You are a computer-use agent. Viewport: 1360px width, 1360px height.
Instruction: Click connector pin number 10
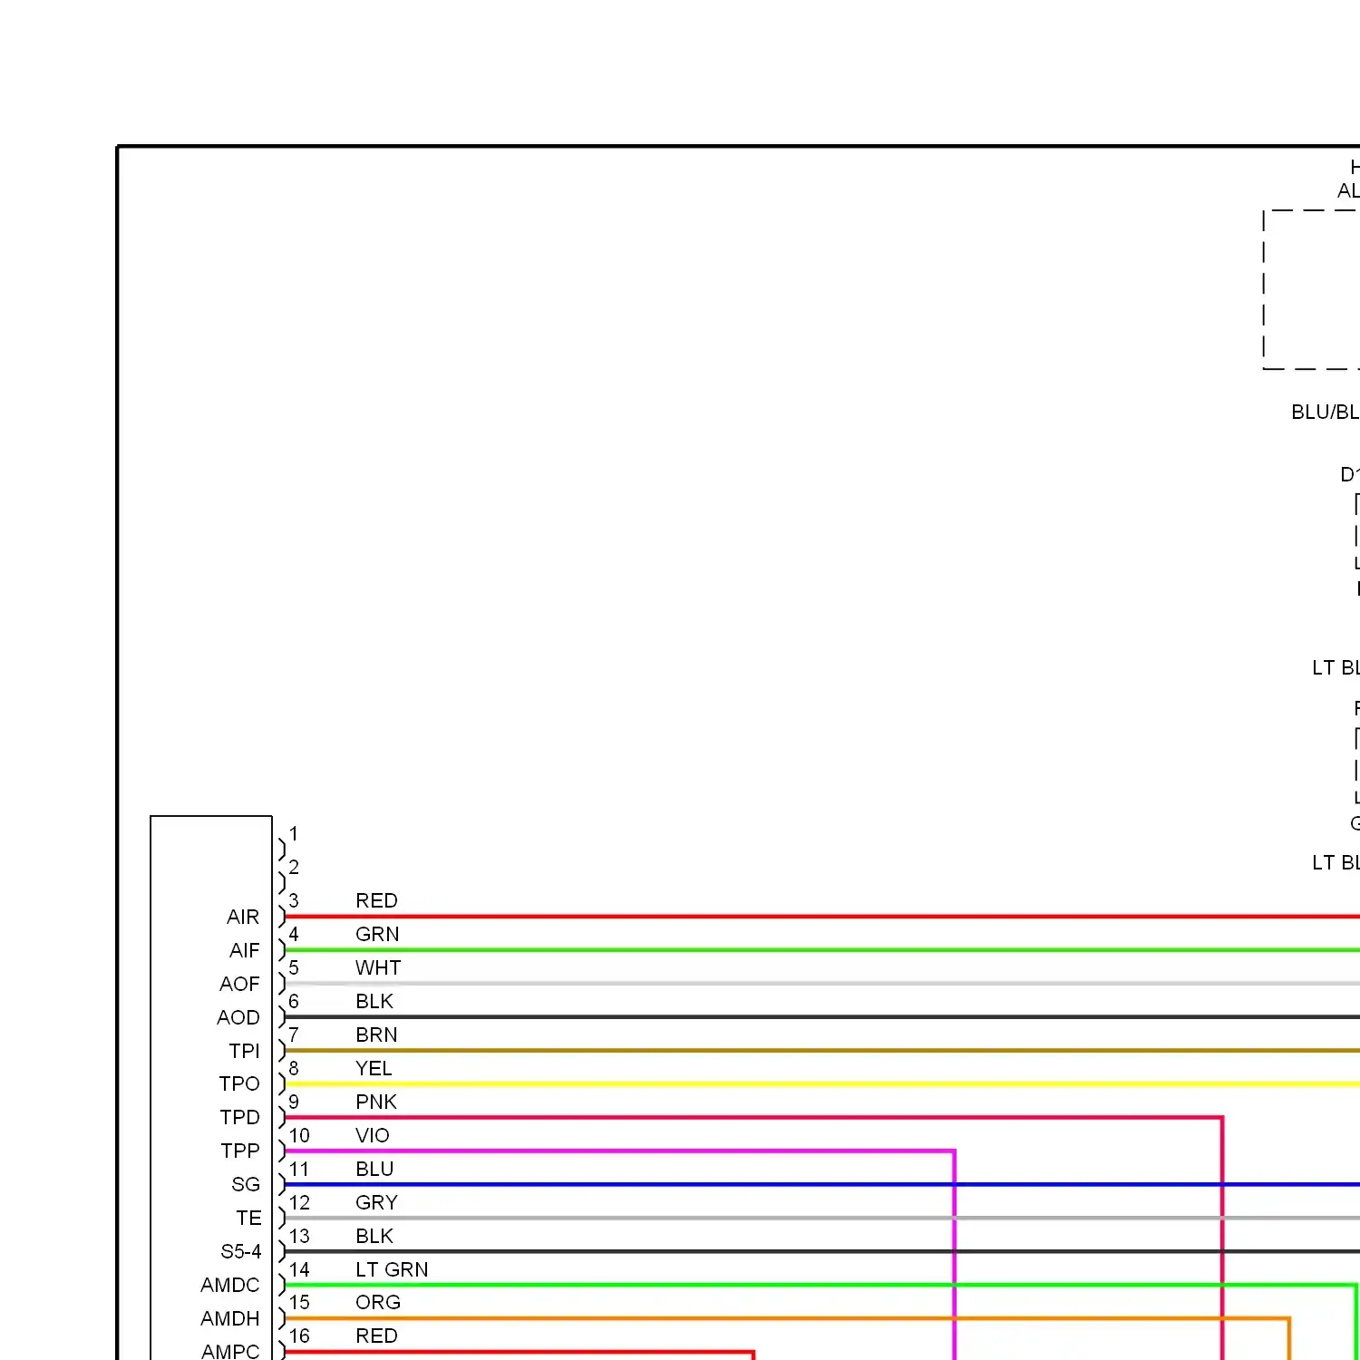pos(299,1135)
